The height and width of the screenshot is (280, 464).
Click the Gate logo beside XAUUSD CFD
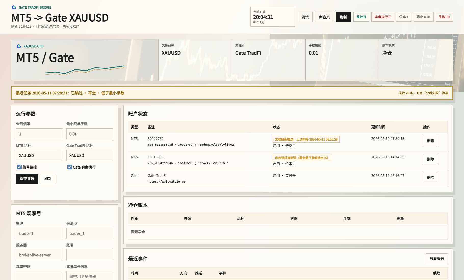pyautogui.click(x=19, y=46)
